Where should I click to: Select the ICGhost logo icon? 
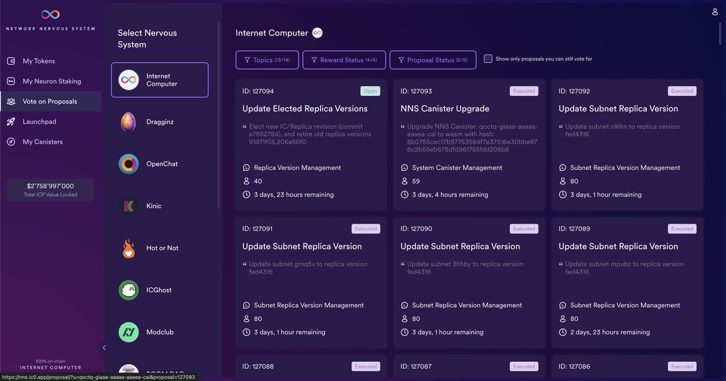coord(128,290)
